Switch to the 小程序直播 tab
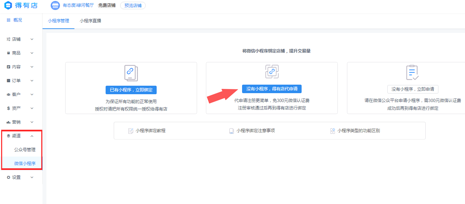Screen dimensions: 465x204 point(90,21)
